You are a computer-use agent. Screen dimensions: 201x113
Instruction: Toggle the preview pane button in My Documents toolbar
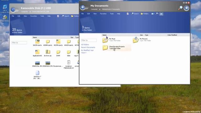pos(161,14)
